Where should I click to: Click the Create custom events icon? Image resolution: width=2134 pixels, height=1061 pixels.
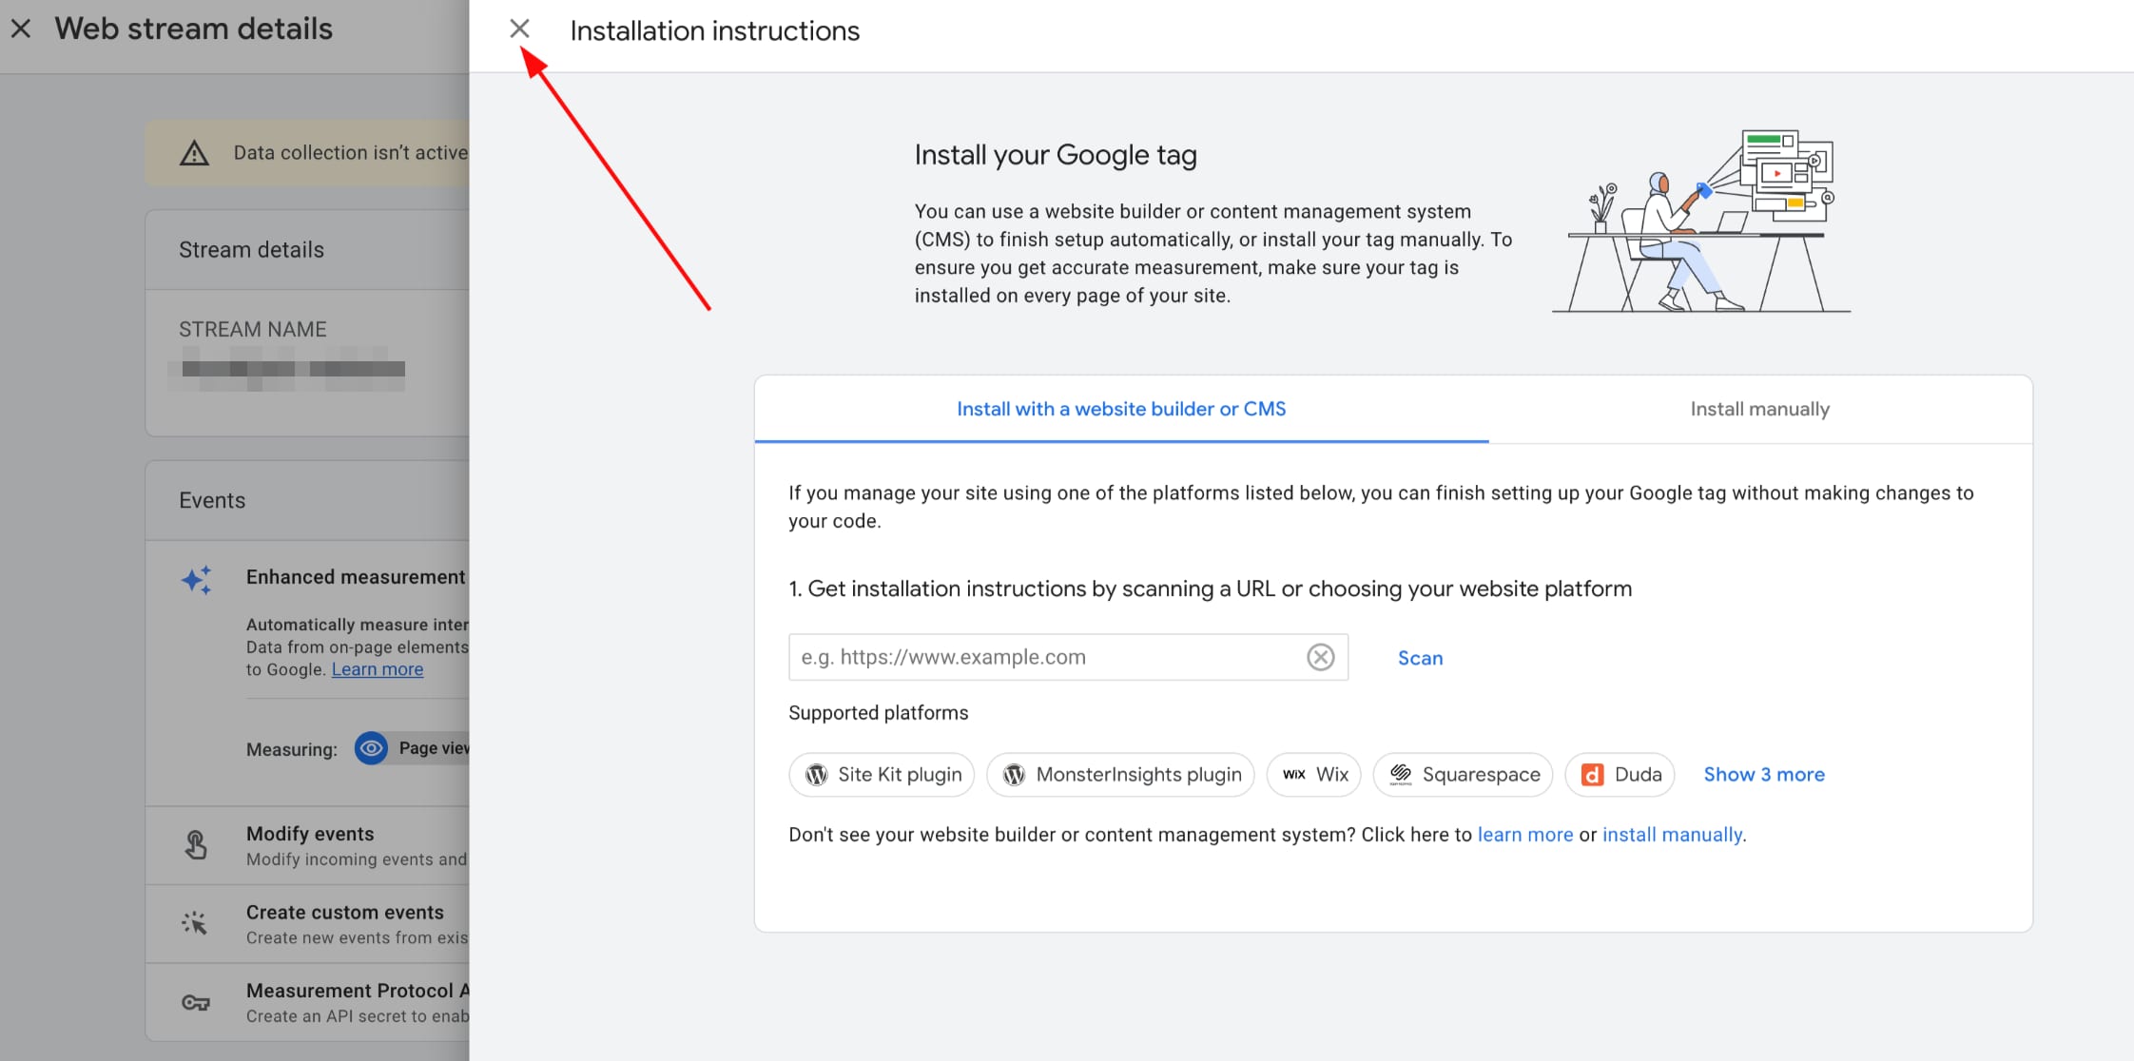coord(195,921)
